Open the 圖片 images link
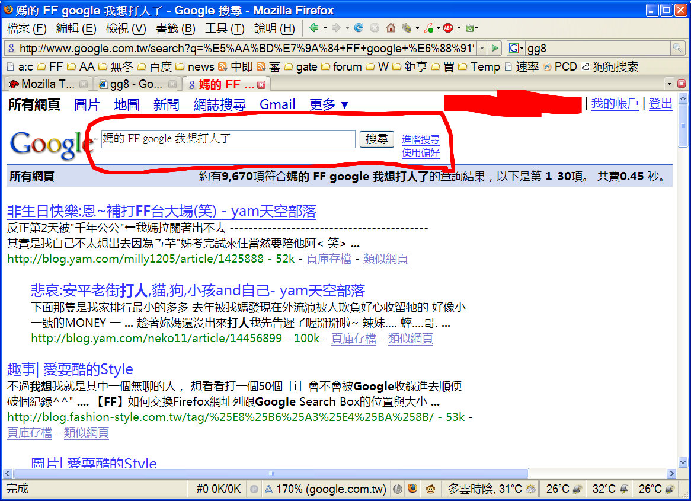Viewport: 691px width, 501px height. click(x=87, y=105)
